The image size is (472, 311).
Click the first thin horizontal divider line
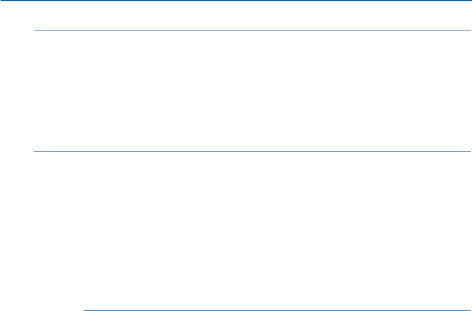(x=251, y=31)
